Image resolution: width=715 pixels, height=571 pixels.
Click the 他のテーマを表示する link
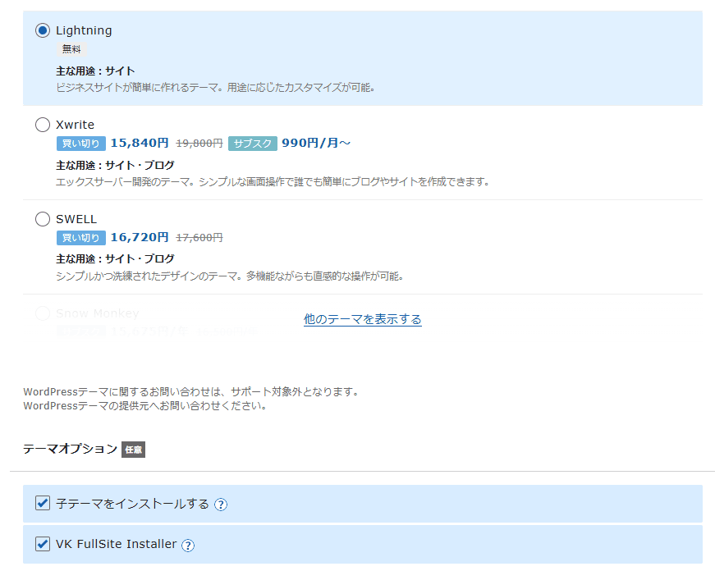[x=363, y=319]
